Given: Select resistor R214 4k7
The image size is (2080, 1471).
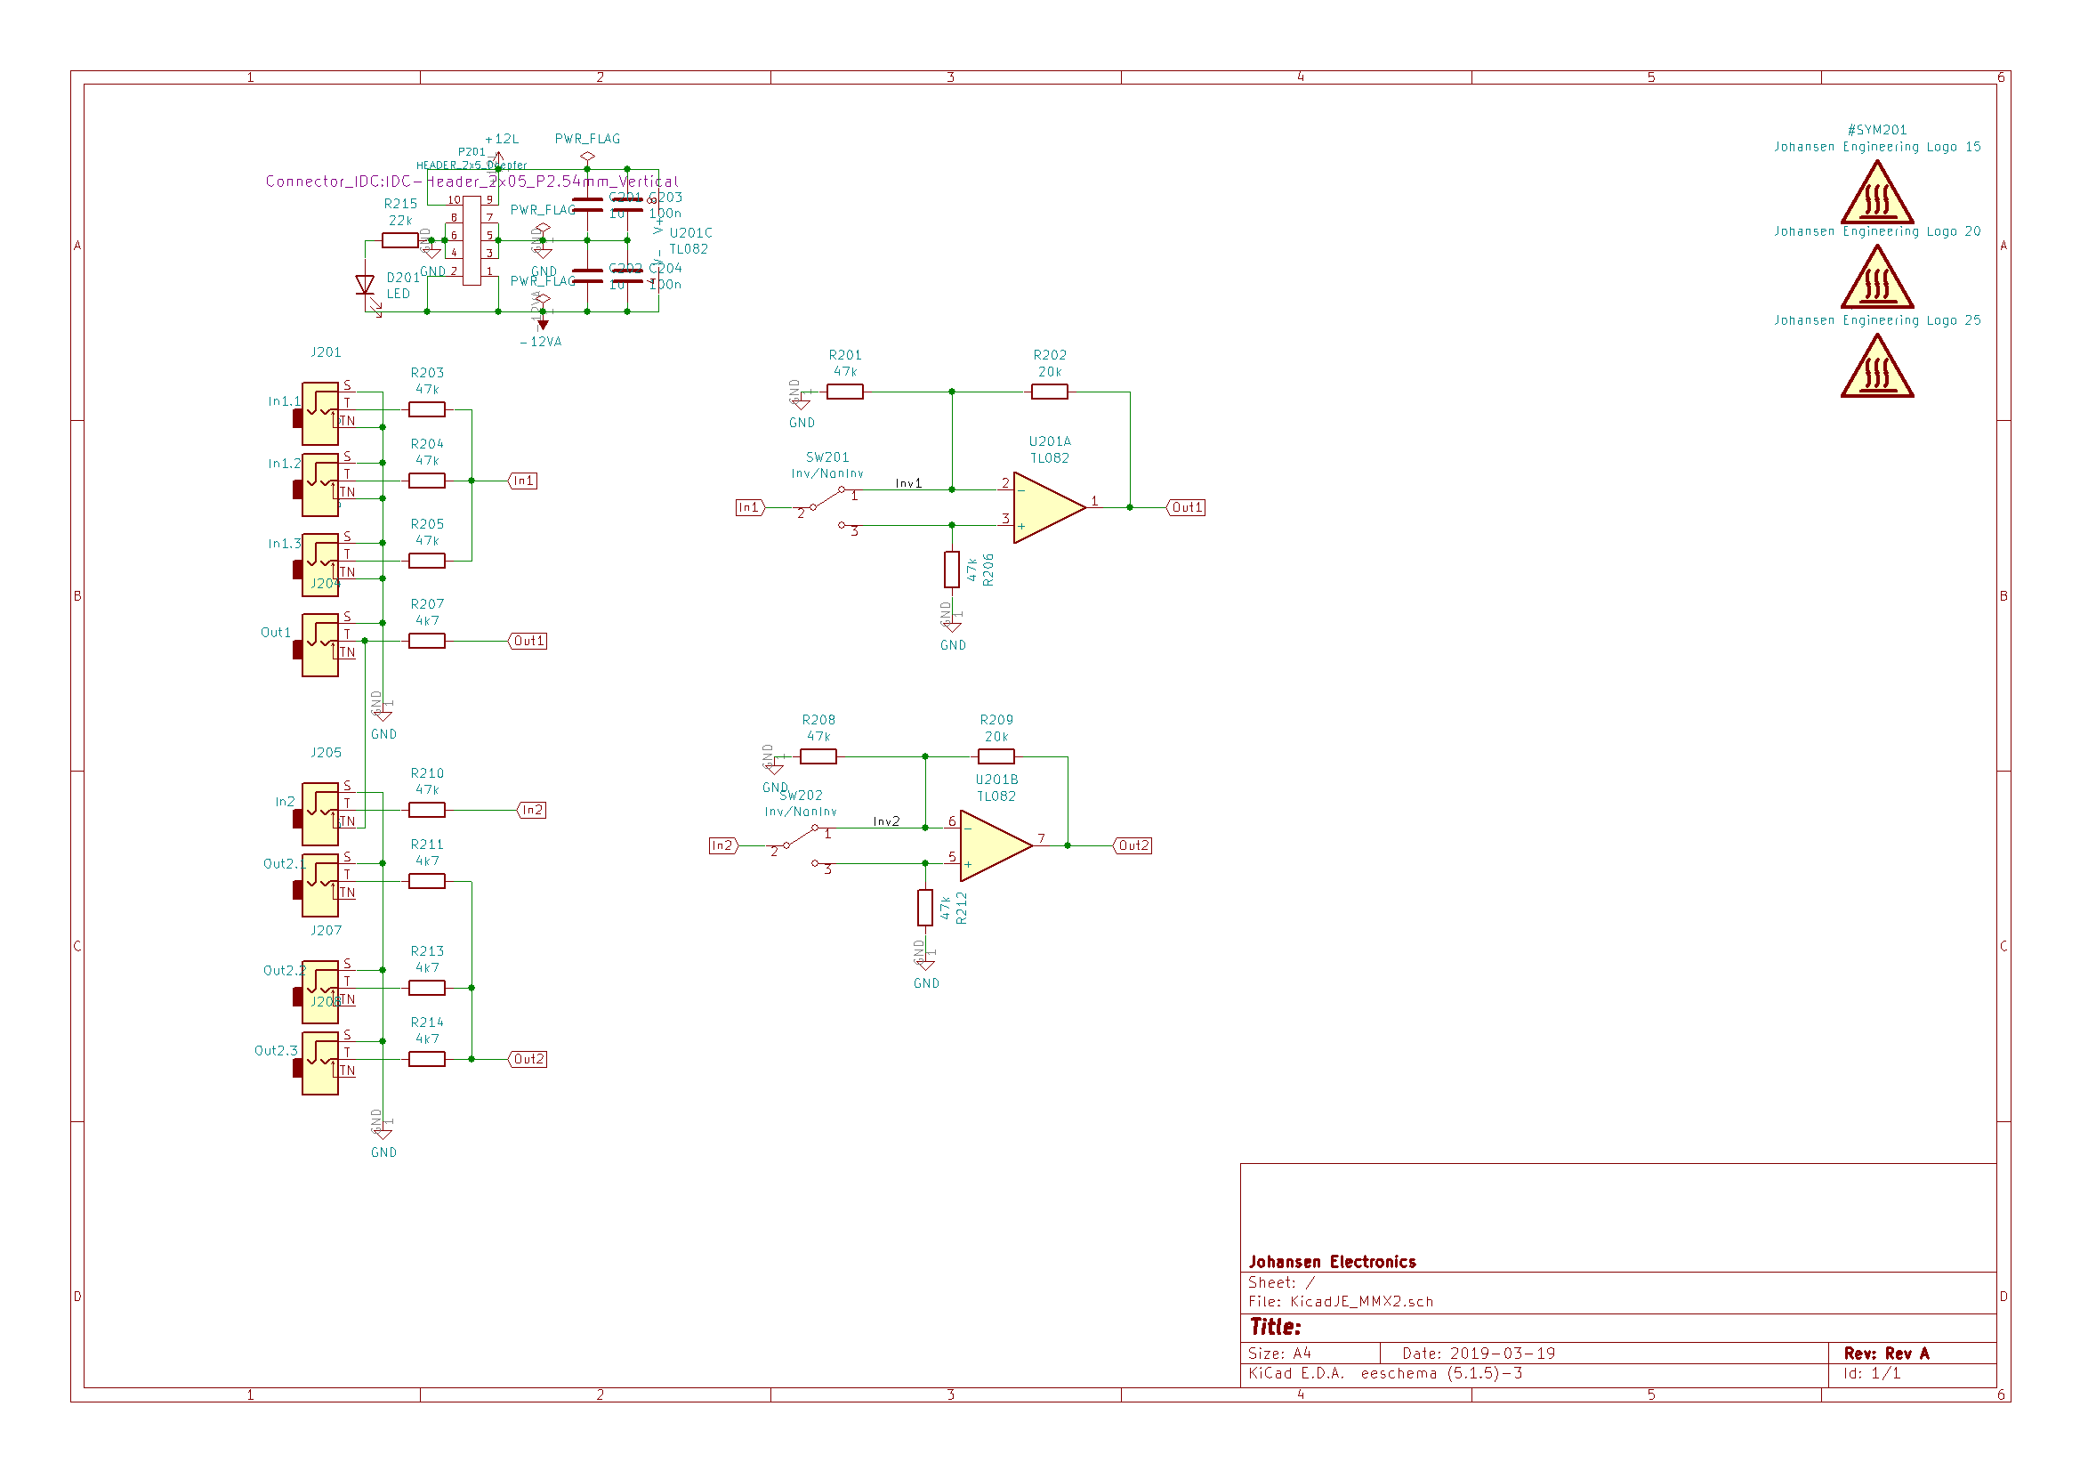Looking at the screenshot, I should click(427, 1059).
